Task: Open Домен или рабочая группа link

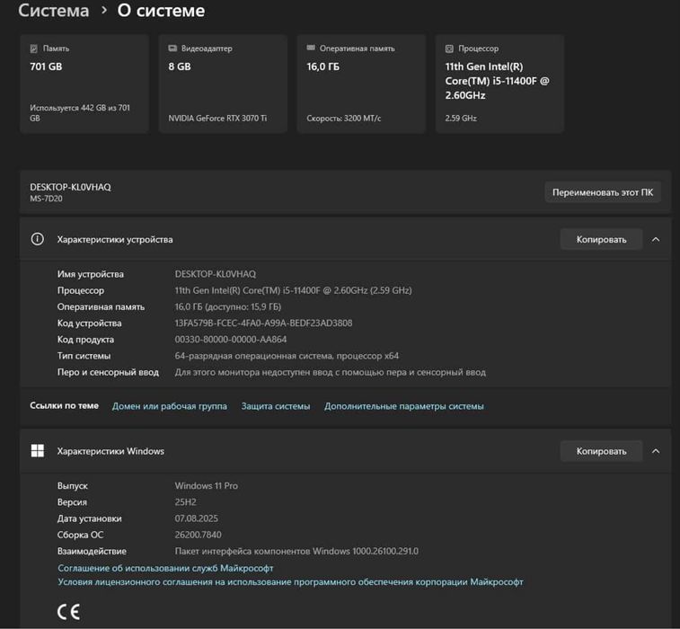Action: pyautogui.click(x=169, y=406)
